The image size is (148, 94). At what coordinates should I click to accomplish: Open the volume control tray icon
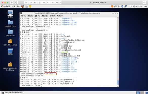119,6
